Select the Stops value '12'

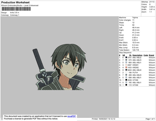tap(133, 22)
